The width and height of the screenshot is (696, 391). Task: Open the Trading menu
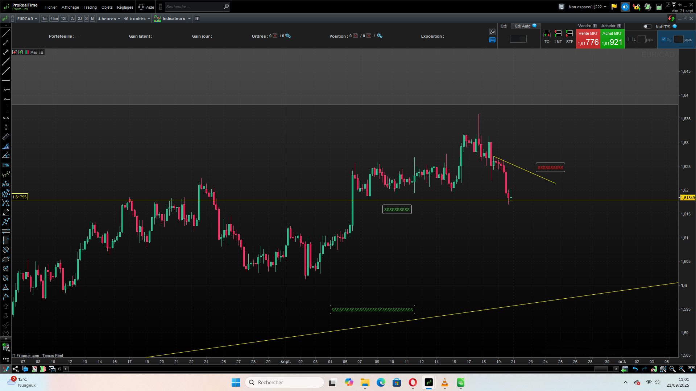point(90,7)
